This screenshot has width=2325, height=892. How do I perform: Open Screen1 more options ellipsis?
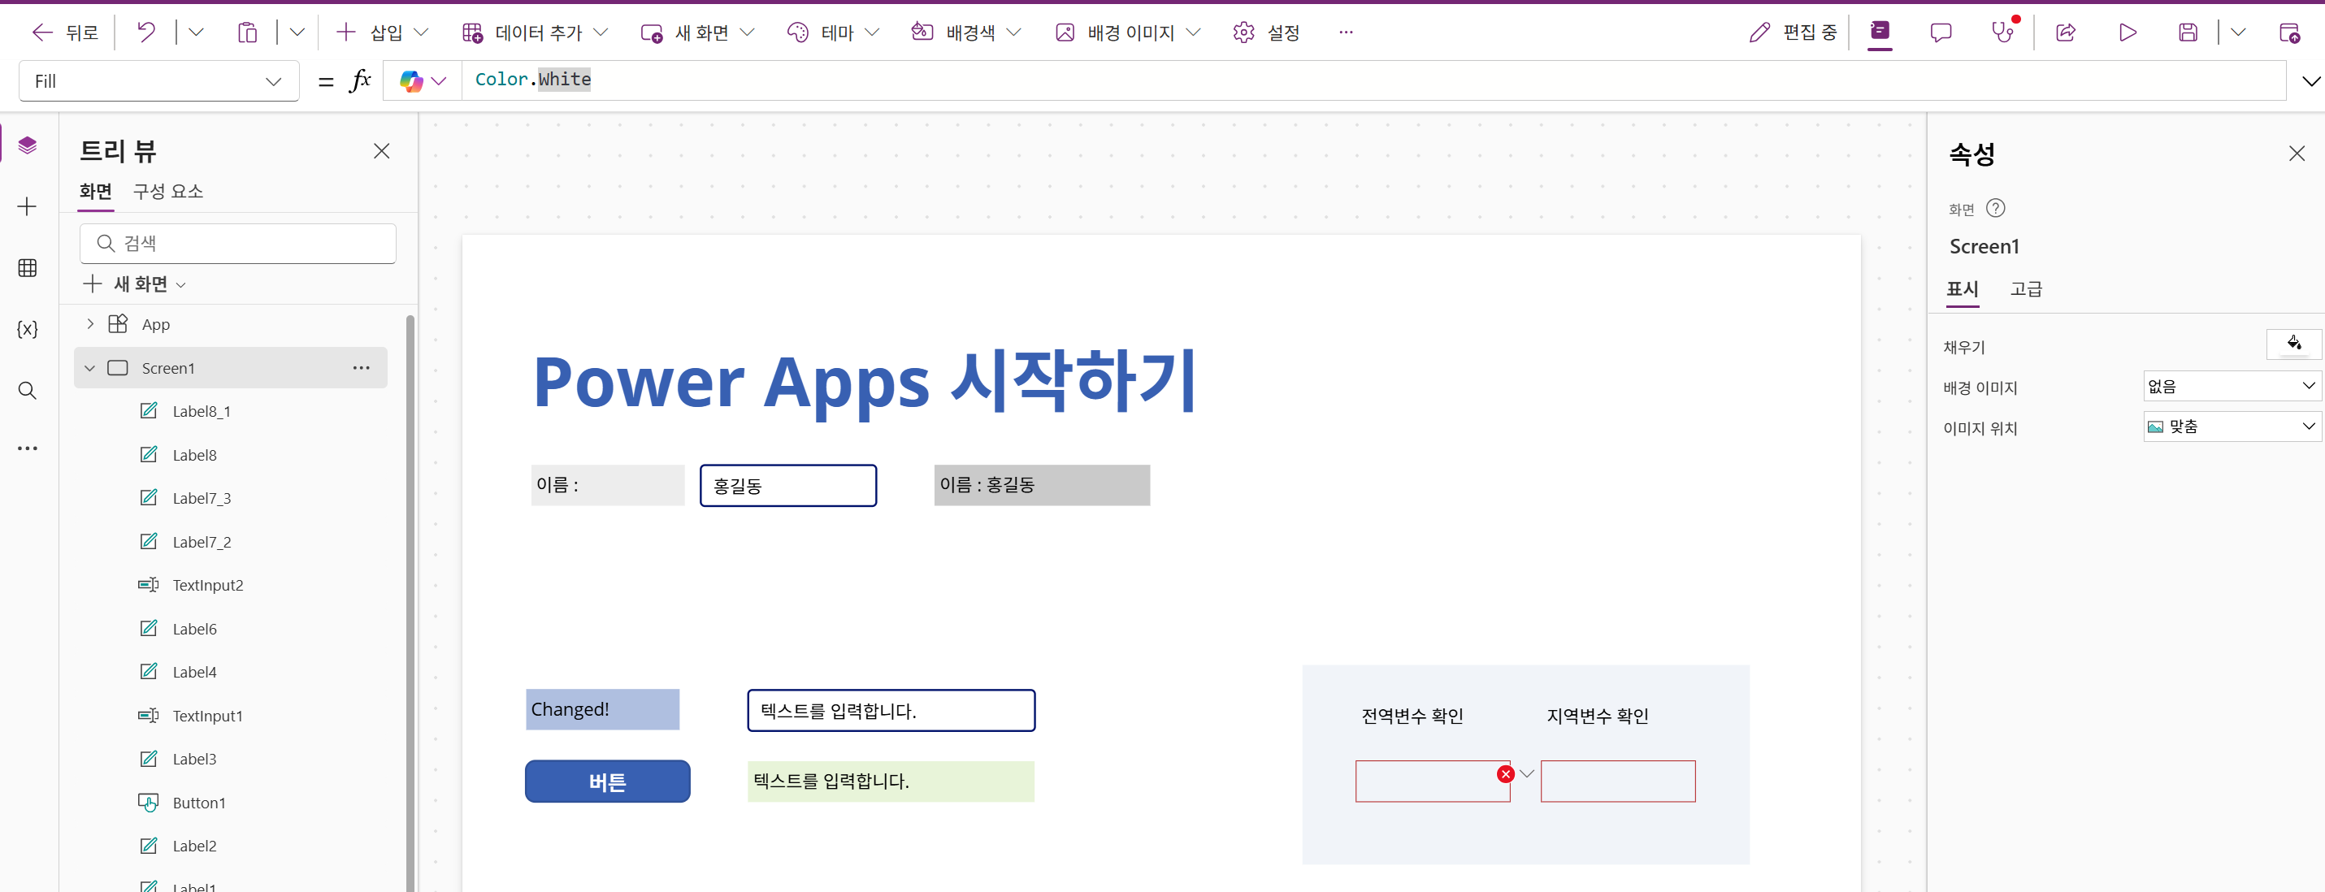click(x=361, y=368)
